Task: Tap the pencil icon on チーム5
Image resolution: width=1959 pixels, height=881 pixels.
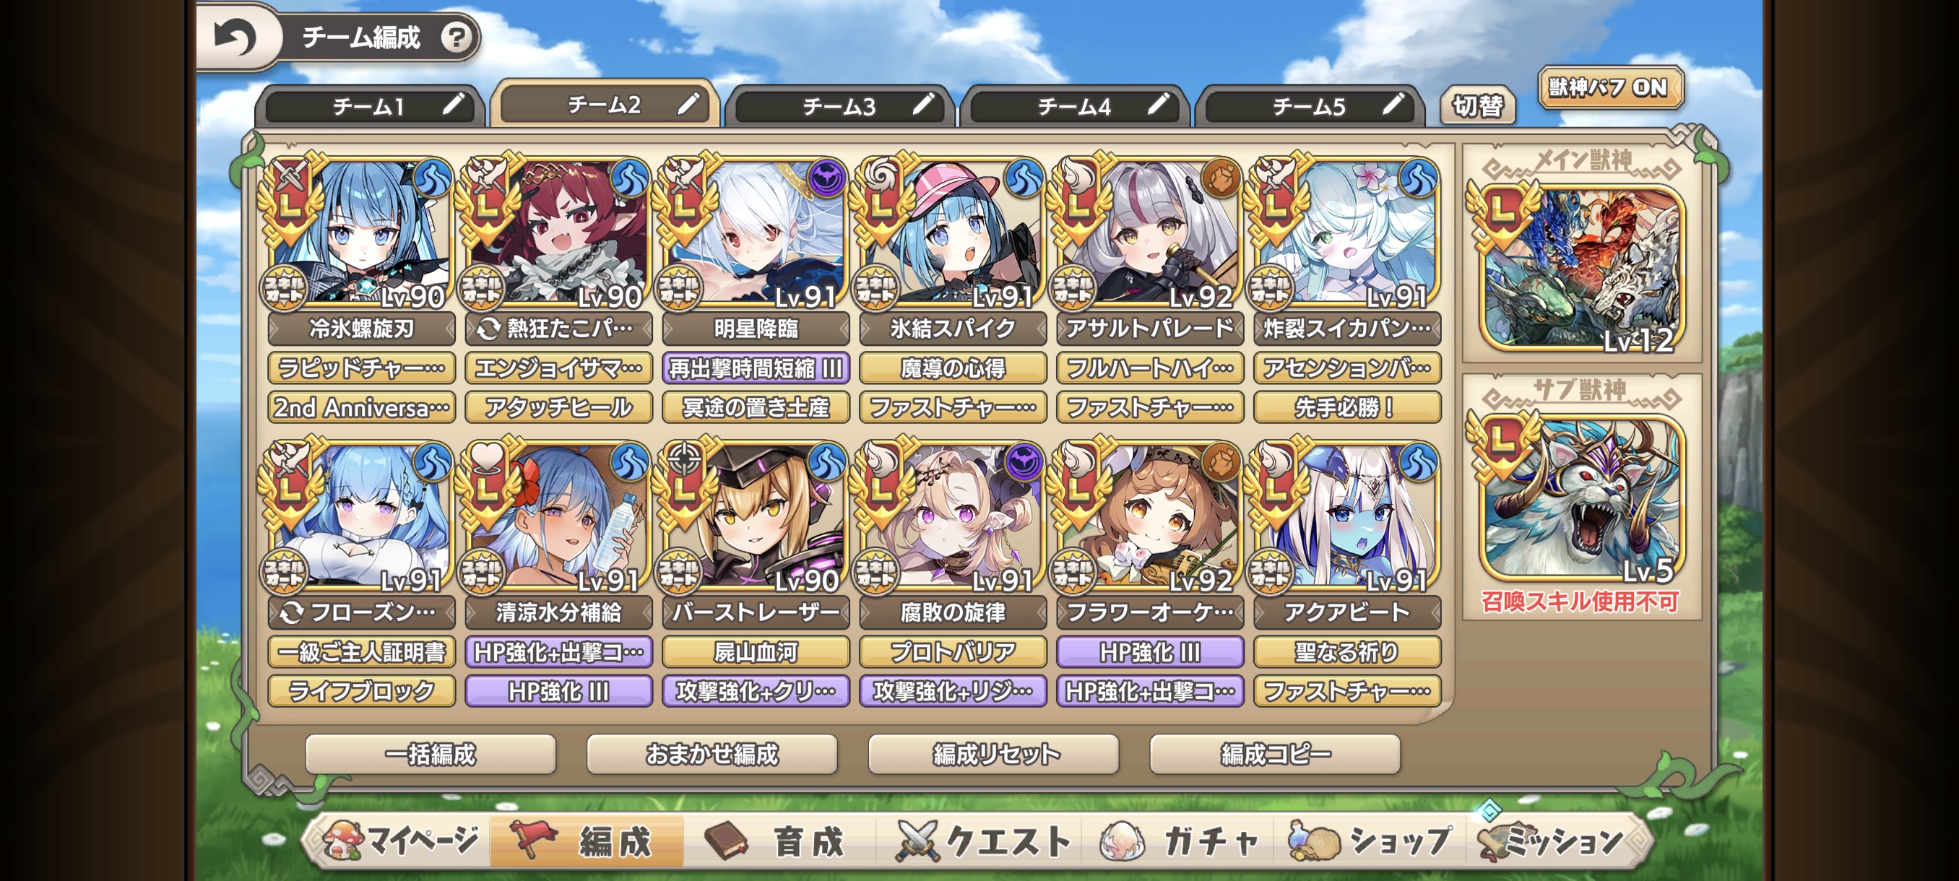Action: (1393, 103)
